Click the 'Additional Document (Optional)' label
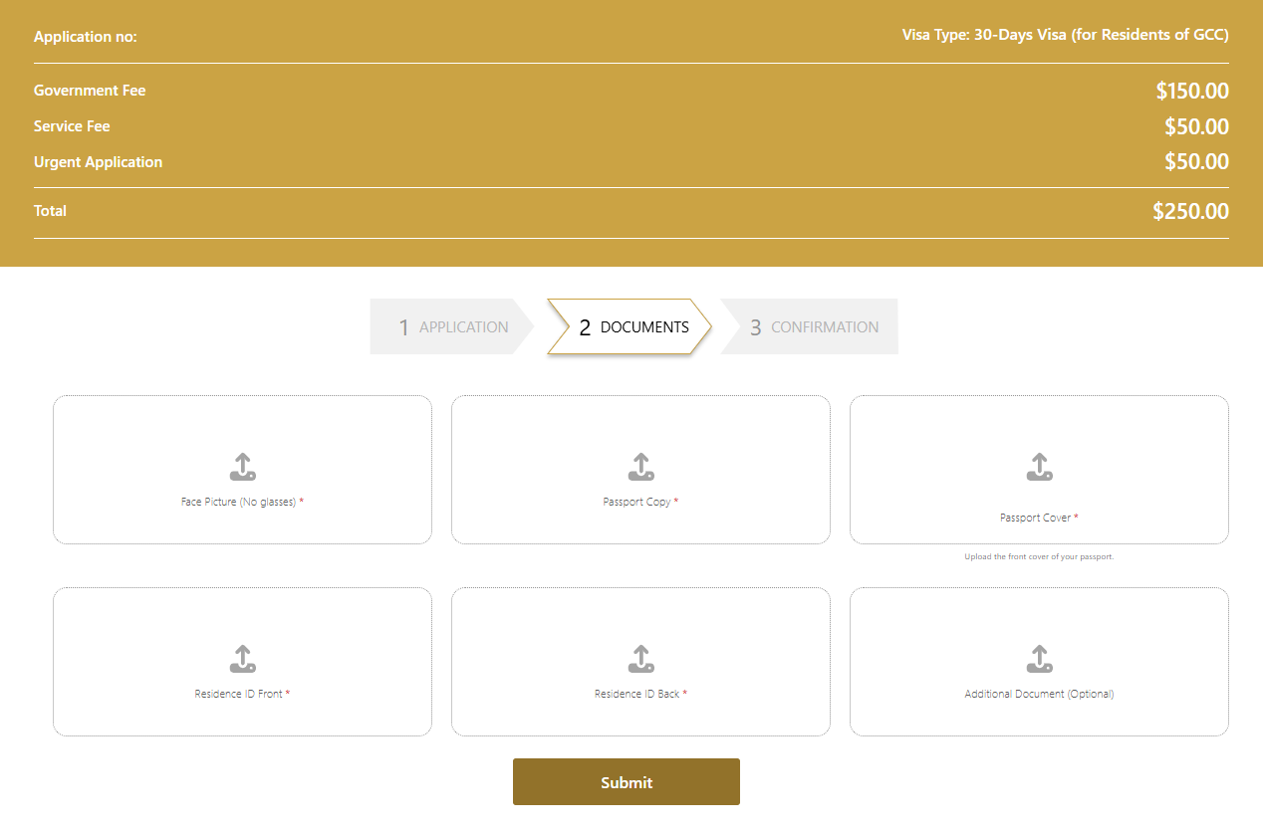This screenshot has width=1263, height=835. 1039,695
